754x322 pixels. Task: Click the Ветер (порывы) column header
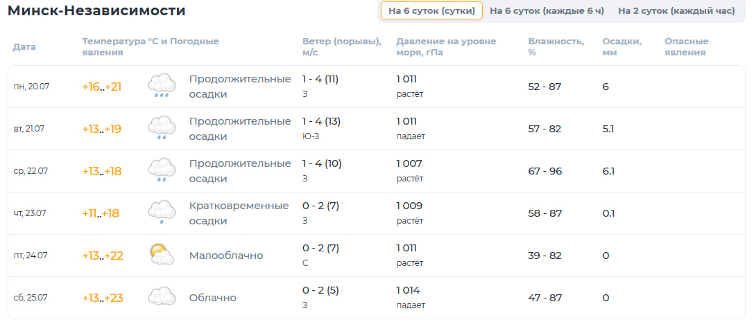(x=342, y=47)
